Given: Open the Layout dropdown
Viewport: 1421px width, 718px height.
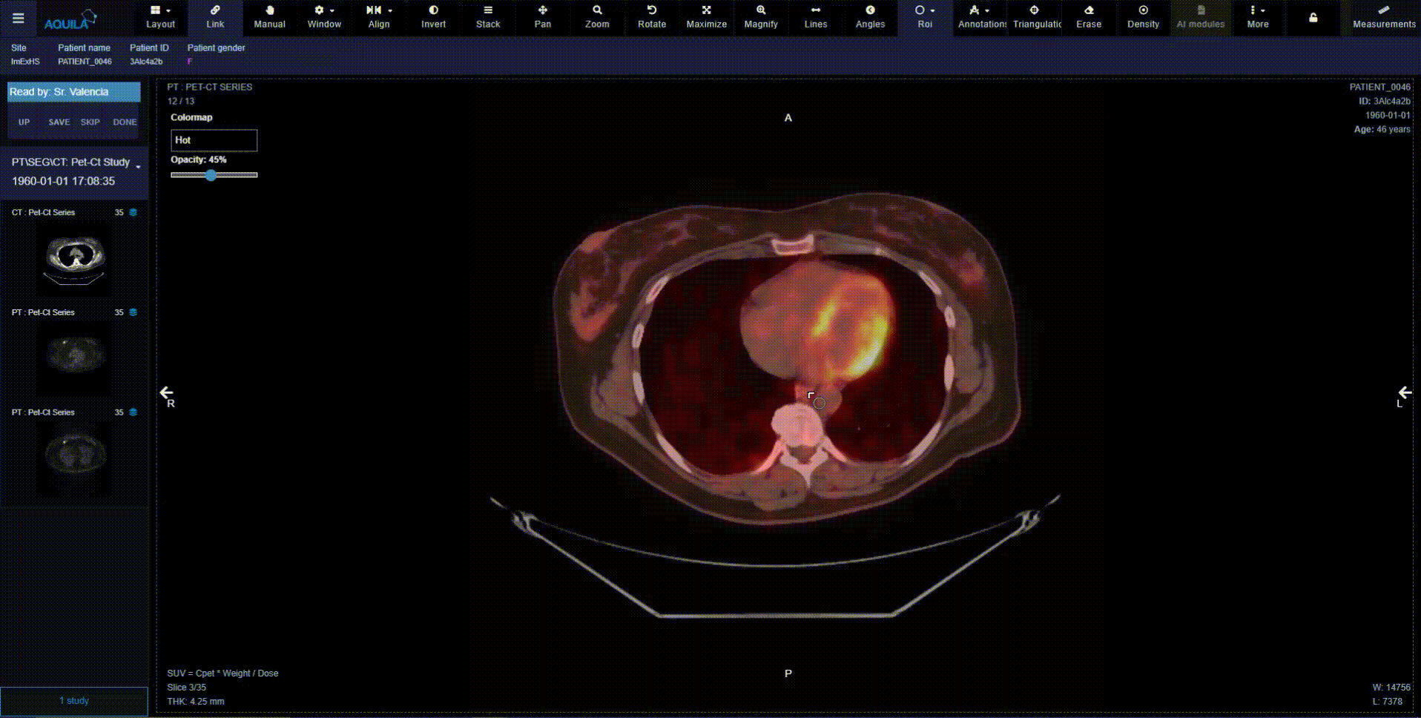Looking at the screenshot, I should (160, 17).
